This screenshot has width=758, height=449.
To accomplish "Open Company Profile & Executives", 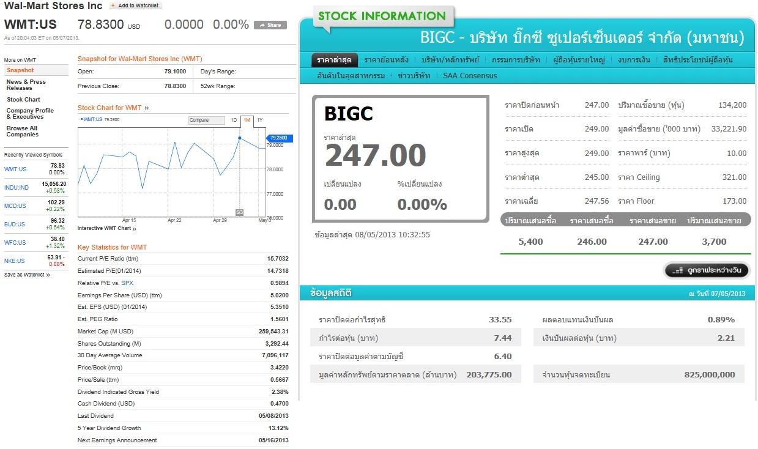I will (30, 114).
